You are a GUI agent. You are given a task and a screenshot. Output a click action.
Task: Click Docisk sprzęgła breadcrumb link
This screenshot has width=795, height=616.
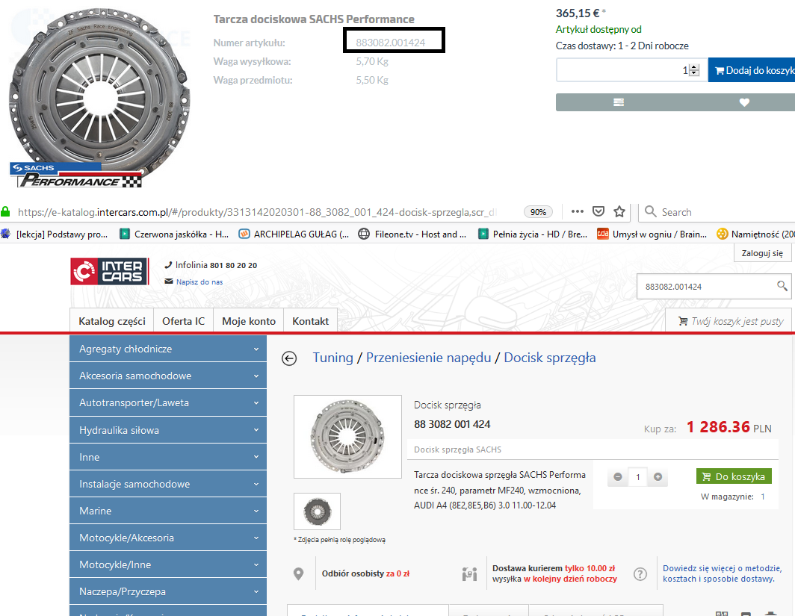click(x=550, y=358)
